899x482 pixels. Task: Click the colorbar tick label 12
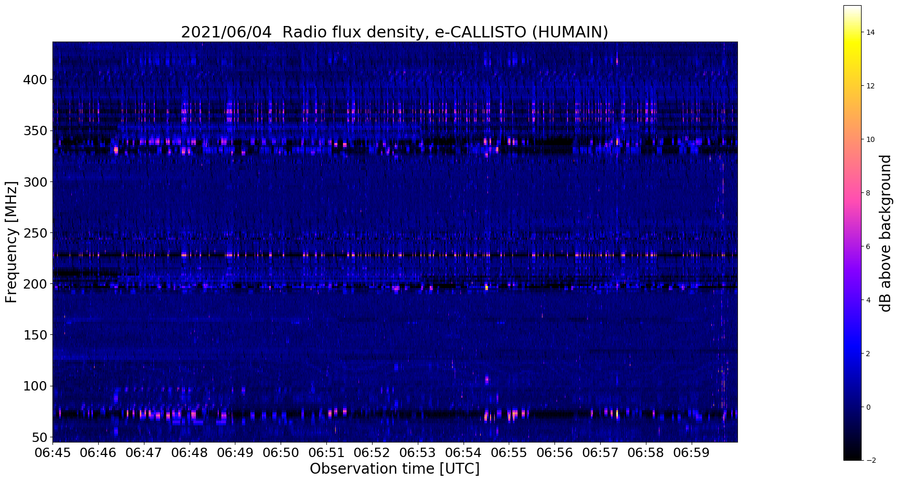pyautogui.click(x=870, y=86)
